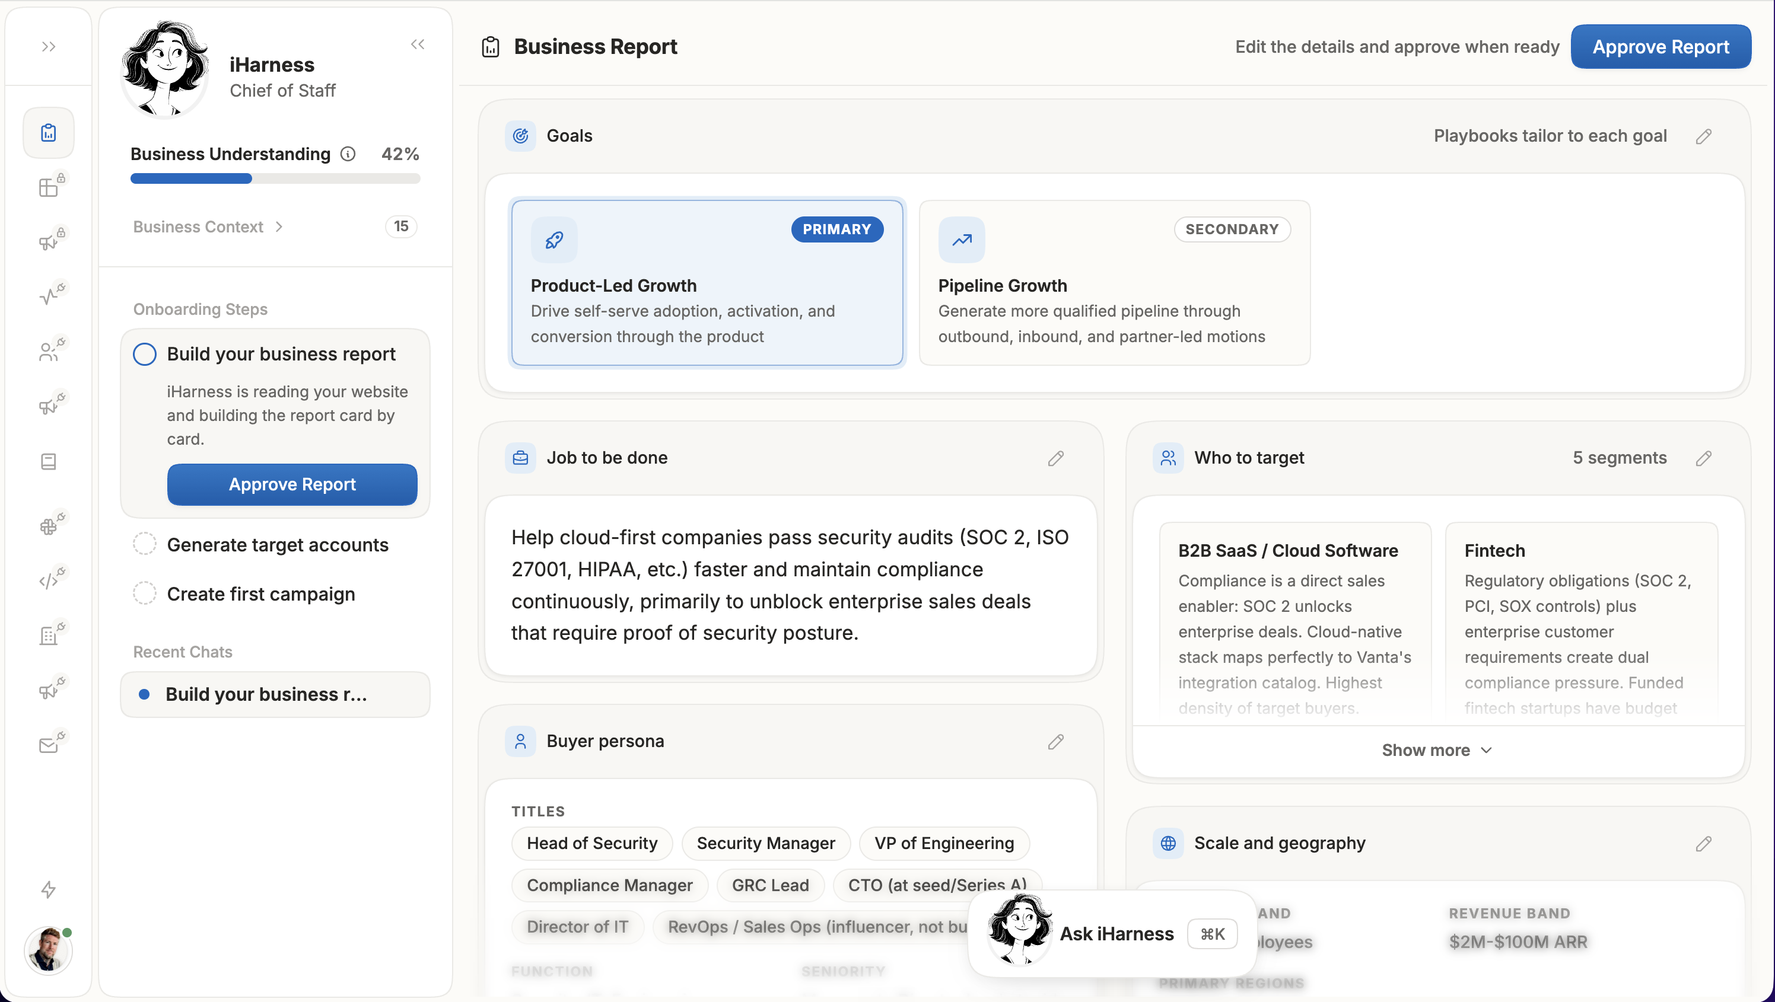Edit Scale and geography with pencil icon
Image resolution: width=1775 pixels, height=1002 pixels.
coord(1703,844)
